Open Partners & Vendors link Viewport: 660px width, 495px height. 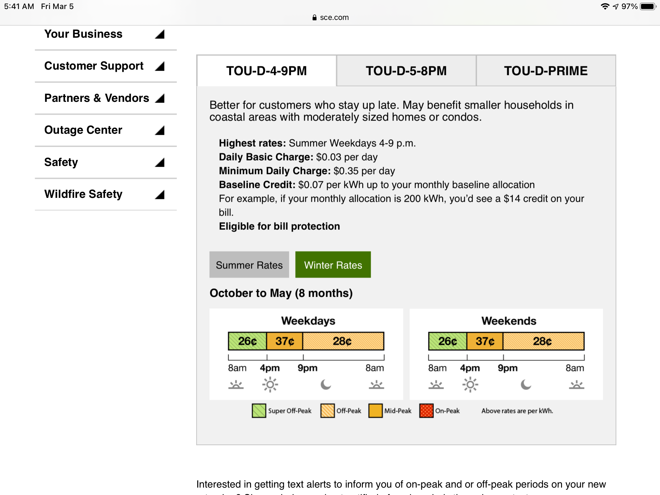click(97, 98)
